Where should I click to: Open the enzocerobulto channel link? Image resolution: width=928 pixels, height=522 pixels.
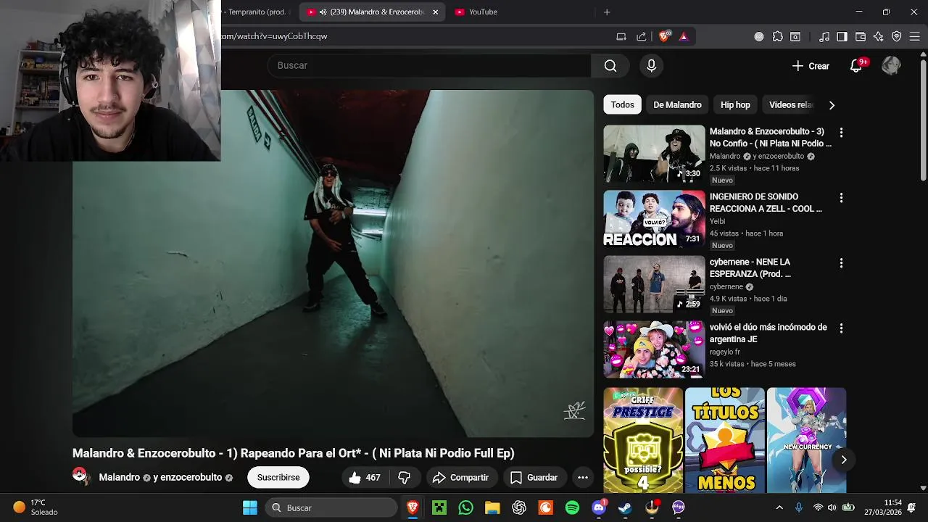[x=191, y=477]
